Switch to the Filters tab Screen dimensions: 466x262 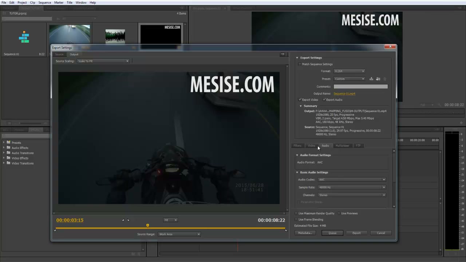297,146
